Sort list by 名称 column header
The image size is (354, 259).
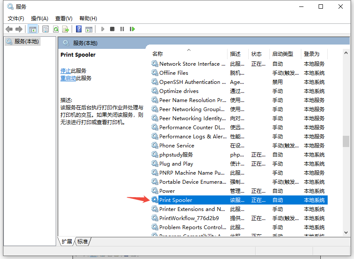pyautogui.click(x=158, y=54)
